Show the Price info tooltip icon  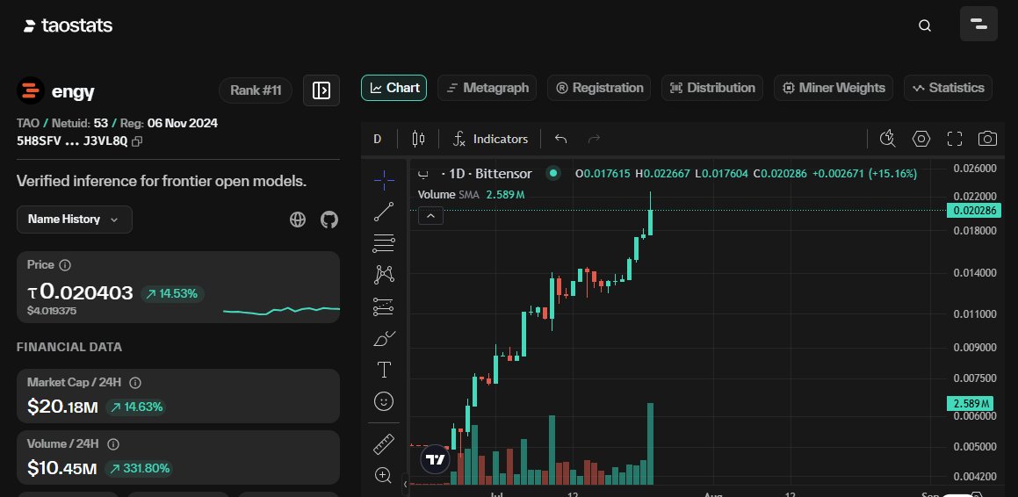(65, 264)
